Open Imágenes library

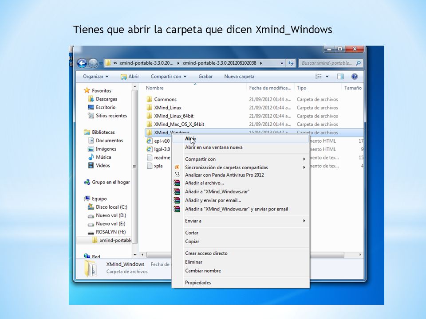(102, 149)
